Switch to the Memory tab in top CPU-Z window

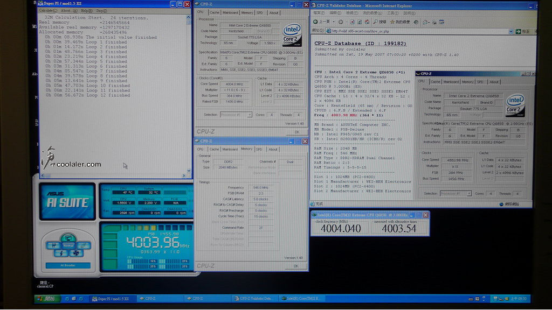[x=247, y=13]
